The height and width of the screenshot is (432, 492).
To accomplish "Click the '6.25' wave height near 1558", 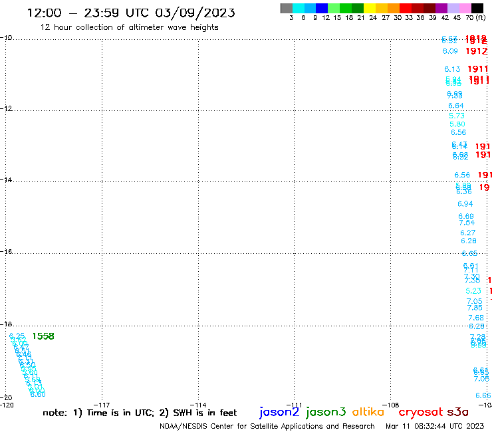I will 17,336.
